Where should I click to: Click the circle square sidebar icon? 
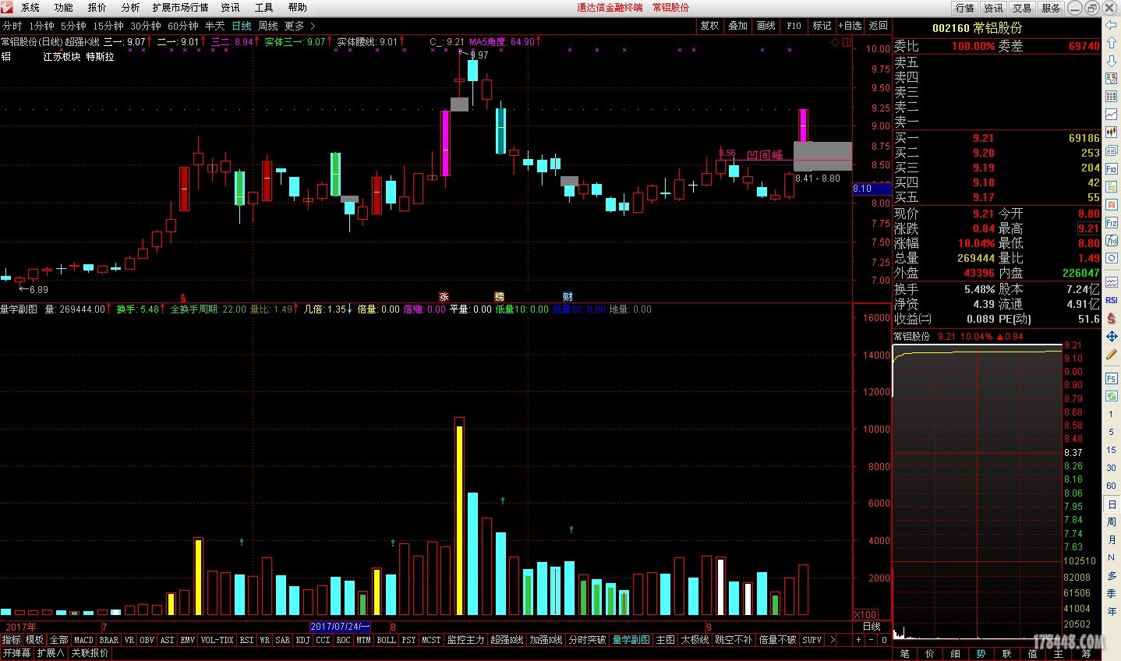[x=1112, y=258]
